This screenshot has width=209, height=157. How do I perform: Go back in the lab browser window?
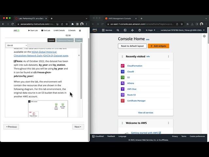coord(3,24)
